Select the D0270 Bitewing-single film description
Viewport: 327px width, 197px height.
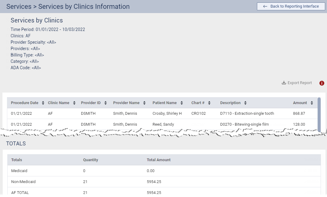[244, 124]
